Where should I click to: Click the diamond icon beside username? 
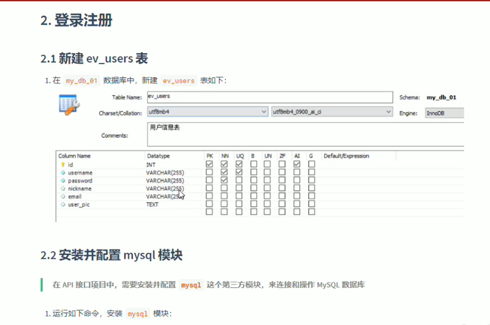pos(63,173)
